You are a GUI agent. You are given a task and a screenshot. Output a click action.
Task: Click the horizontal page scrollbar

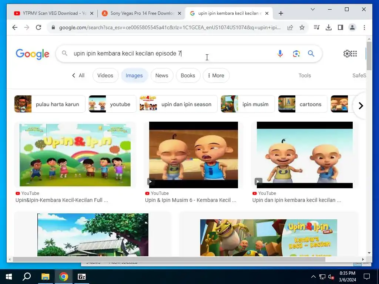point(169,259)
